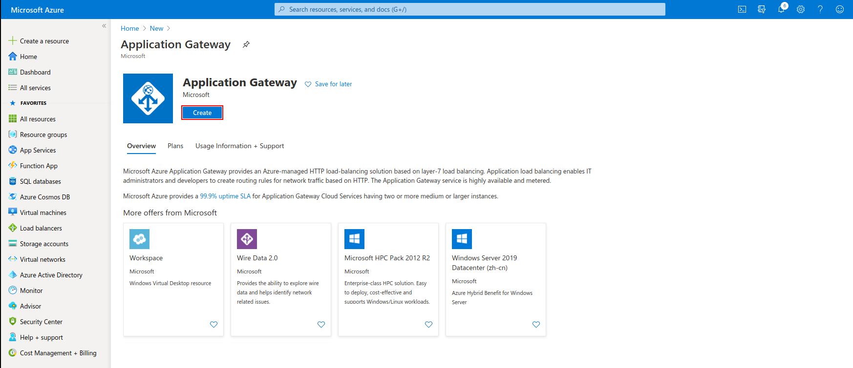Open the Directory + subscription filter icon

point(762,9)
